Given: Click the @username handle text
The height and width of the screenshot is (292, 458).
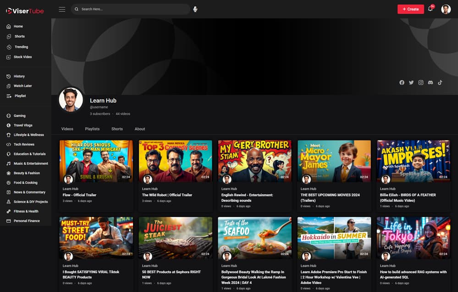Looking at the screenshot, I should point(99,107).
